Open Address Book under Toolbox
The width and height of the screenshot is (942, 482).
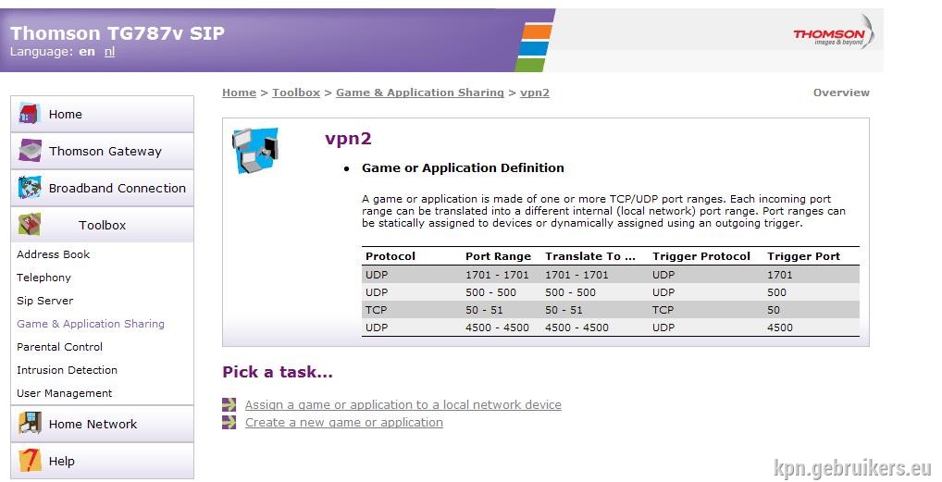click(x=54, y=254)
